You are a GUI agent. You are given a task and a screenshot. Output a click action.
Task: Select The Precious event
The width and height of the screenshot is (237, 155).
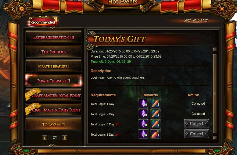point(54,52)
